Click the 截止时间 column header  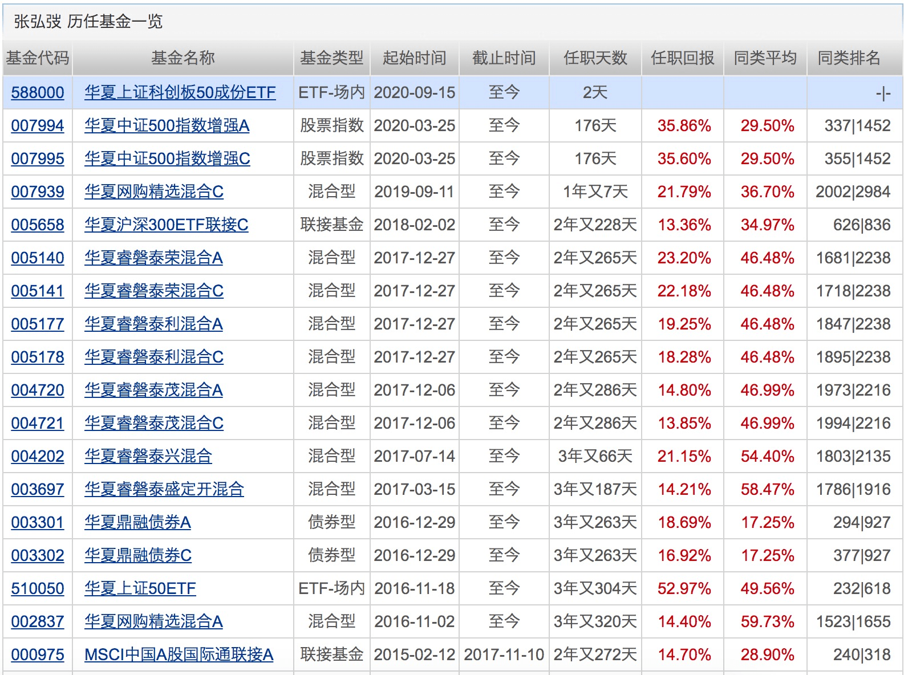pos(504,58)
